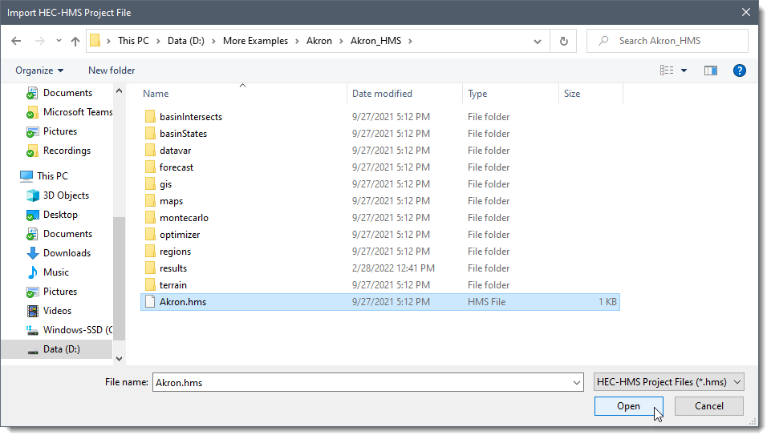Select the forecast folder icon
This screenshot has height=439, width=771.
point(150,167)
